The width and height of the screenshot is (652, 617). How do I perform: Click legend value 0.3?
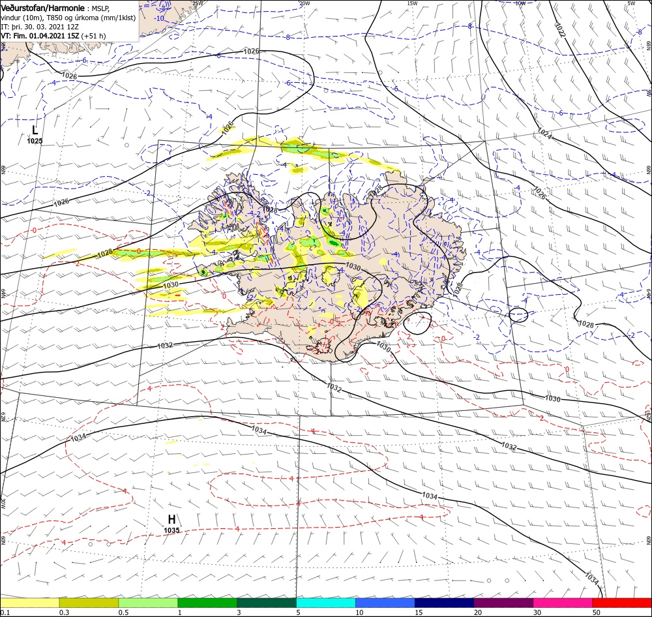(x=64, y=612)
